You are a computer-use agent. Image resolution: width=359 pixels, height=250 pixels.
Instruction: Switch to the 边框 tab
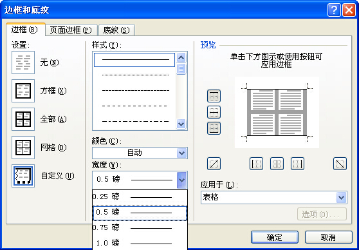[26, 30]
